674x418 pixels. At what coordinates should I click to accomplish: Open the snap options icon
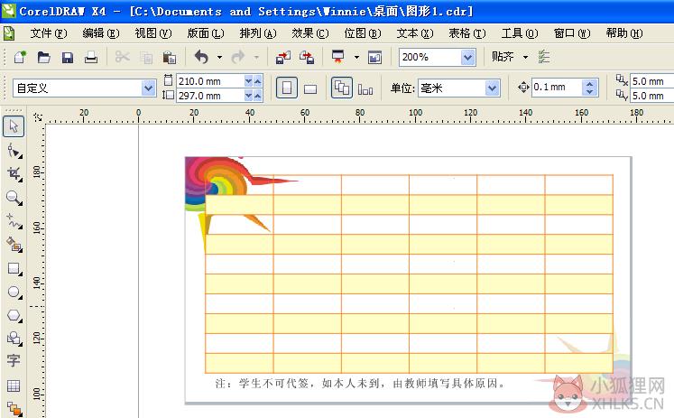pyautogui.click(x=544, y=57)
